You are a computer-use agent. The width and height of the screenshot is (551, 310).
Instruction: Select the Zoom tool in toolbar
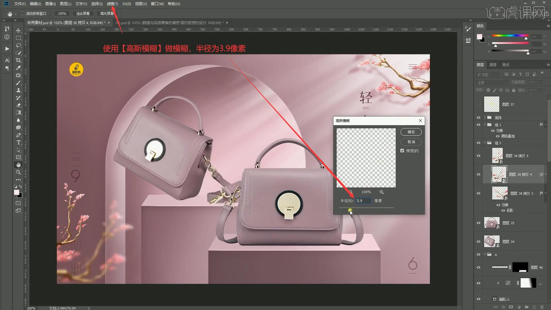18,172
